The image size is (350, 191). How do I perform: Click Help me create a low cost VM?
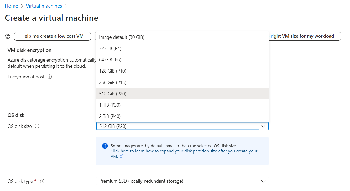pyautogui.click(x=52, y=36)
